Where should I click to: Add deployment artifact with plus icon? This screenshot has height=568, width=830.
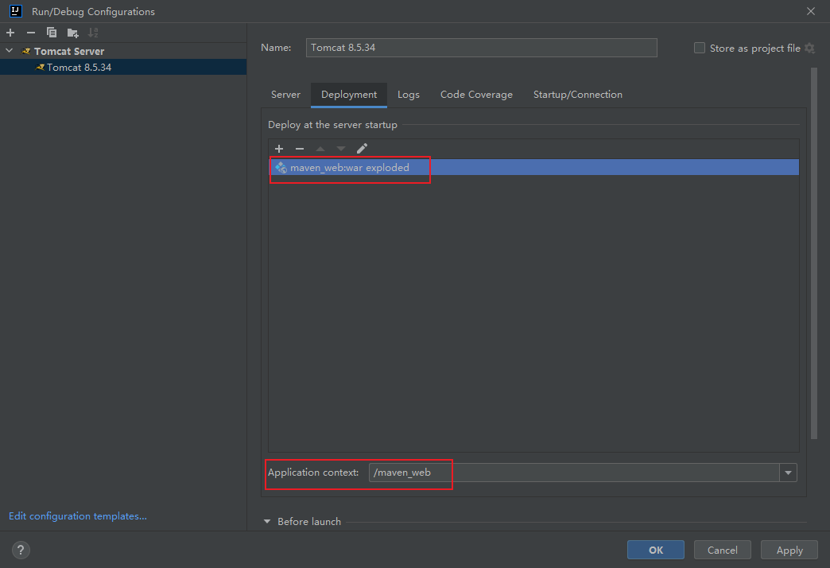pos(279,149)
